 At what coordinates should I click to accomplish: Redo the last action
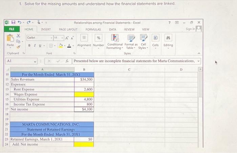[29, 22]
